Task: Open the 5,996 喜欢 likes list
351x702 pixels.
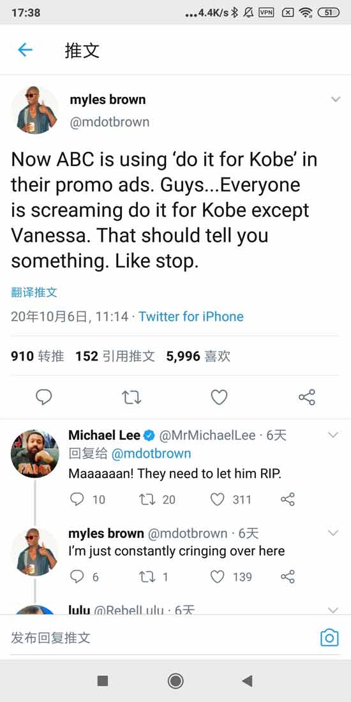Action: coord(198,356)
